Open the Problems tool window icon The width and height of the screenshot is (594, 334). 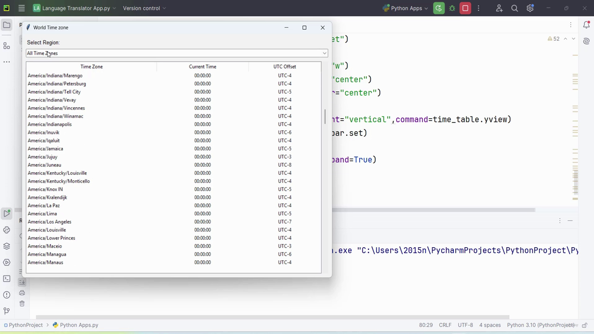6,295
